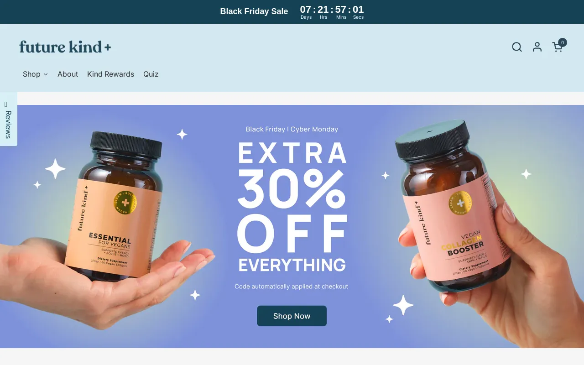Click the small icon above Reviews tab
The height and width of the screenshot is (365, 584).
pyautogui.click(x=6, y=104)
